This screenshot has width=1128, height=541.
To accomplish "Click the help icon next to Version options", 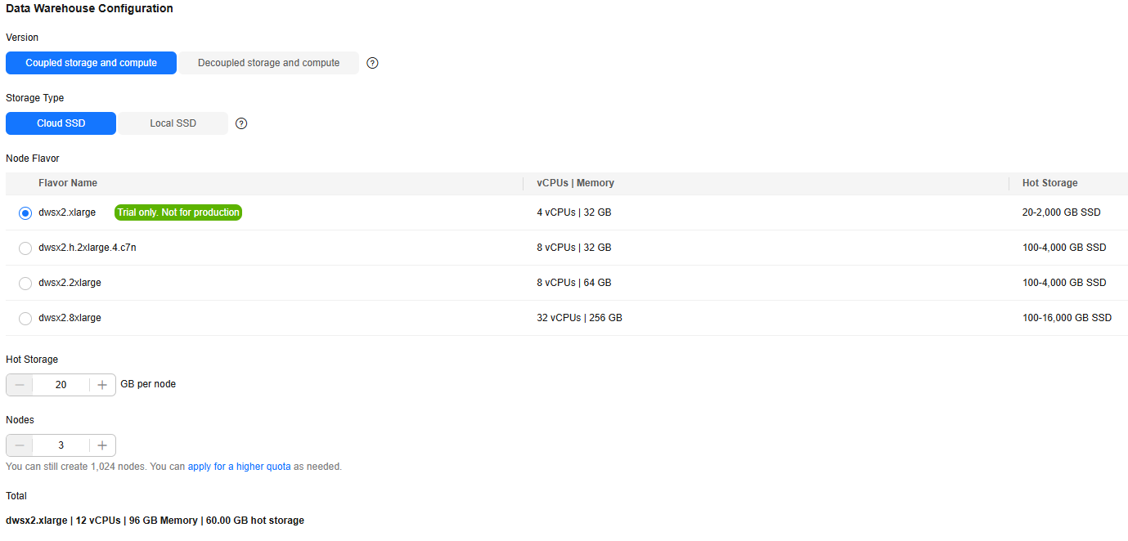I will coord(372,63).
